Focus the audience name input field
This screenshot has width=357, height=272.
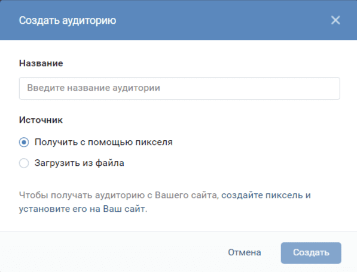[179, 88]
